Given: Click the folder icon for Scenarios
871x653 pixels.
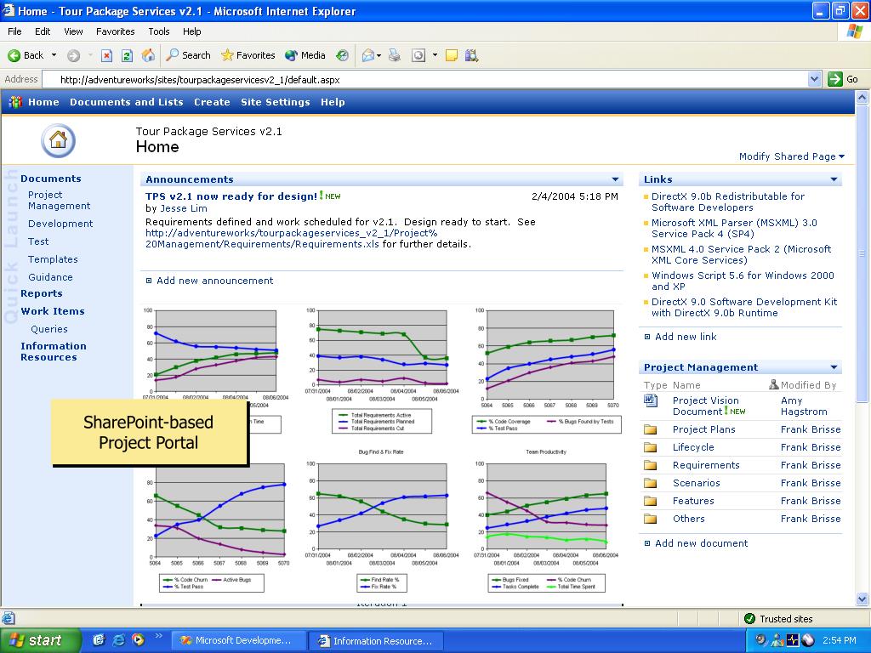Looking at the screenshot, I should (650, 483).
